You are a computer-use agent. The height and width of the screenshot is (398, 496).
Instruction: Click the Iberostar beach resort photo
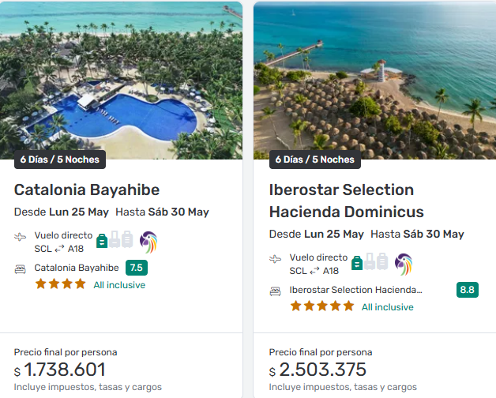pos(374,79)
